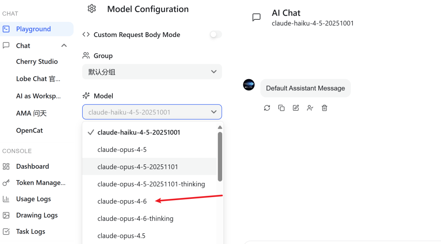This screenshot has height=244, width=441.
Task: Copy the Default Assistant Message
Action: pos(281,108)
